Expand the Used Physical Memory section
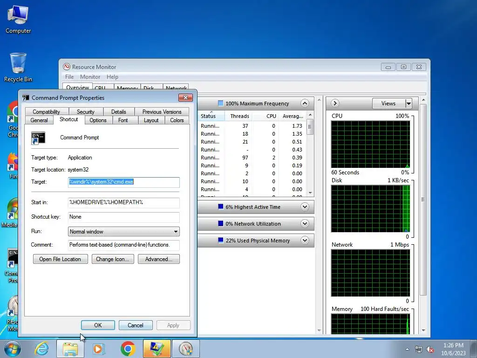477x358 pixels. coord(305,240)
